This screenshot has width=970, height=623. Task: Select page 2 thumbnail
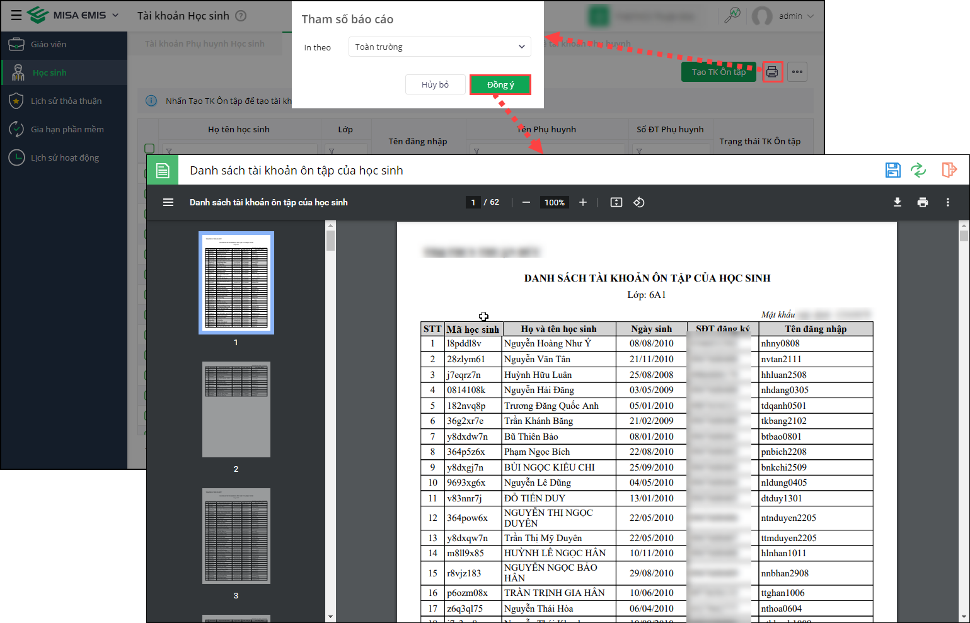236,409
